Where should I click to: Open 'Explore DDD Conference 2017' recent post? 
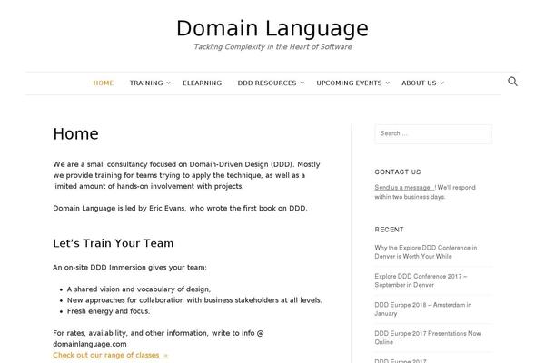pos(421,280)
